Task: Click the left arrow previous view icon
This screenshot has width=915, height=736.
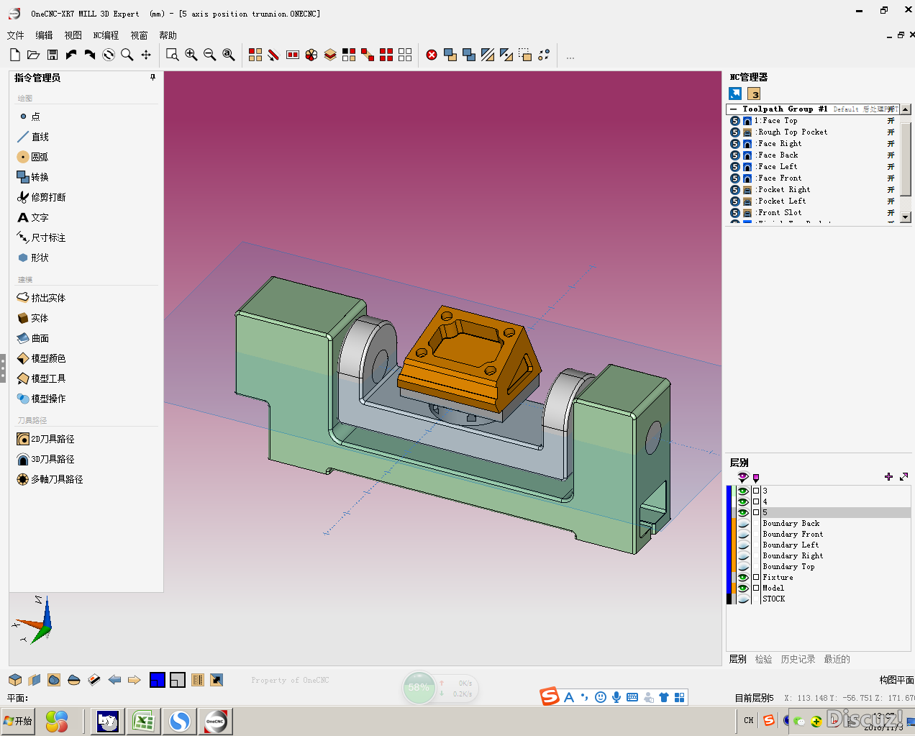Action: click(114, 680)
